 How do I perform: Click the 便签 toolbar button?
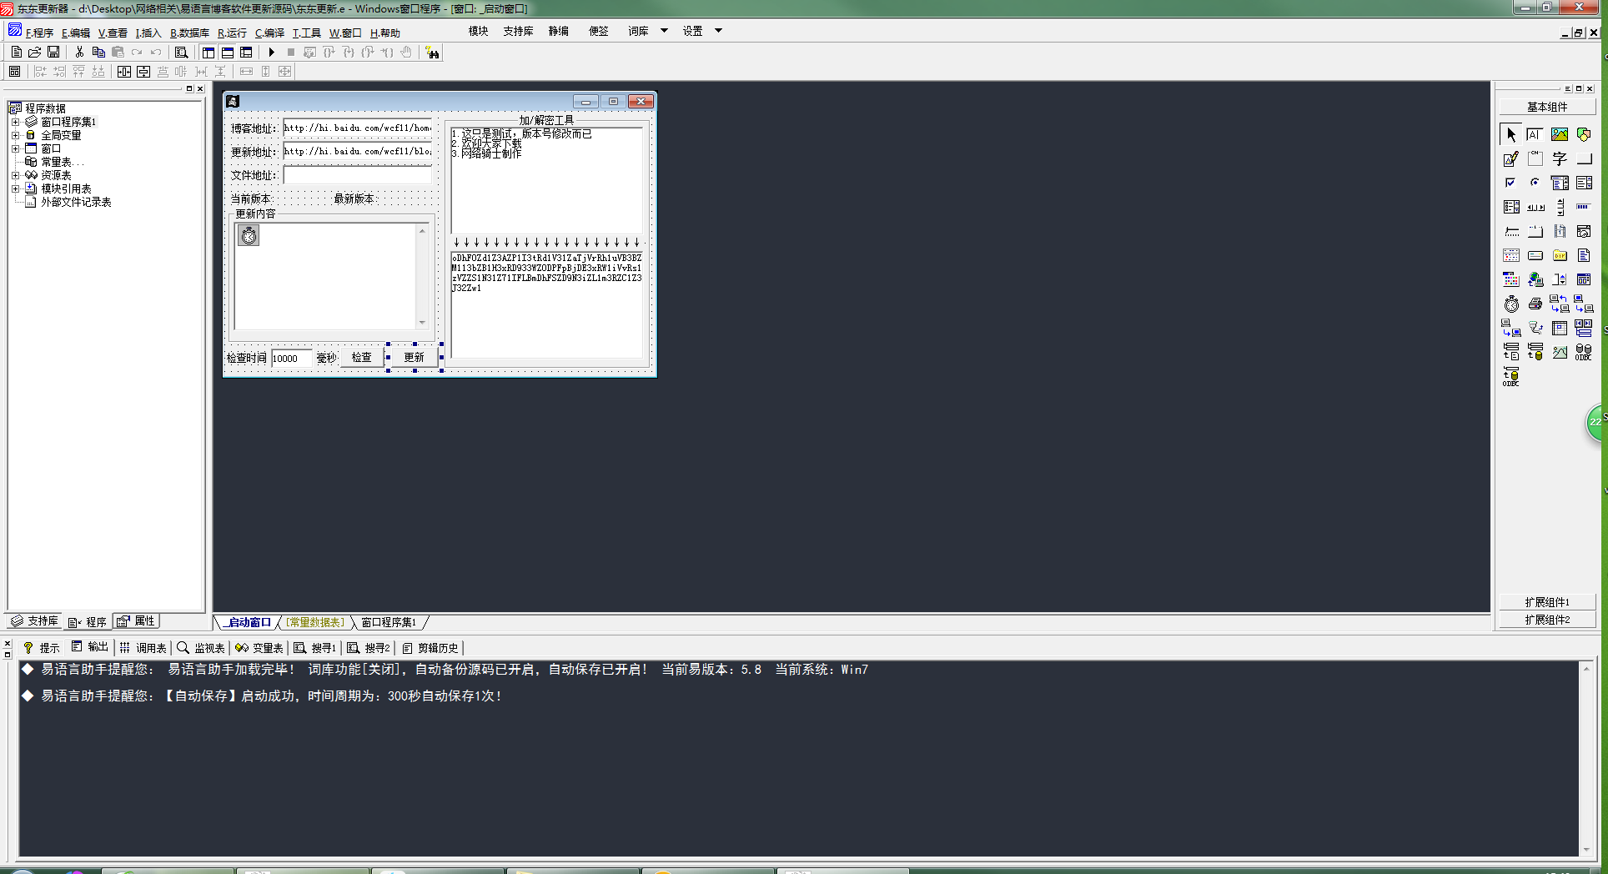coord(598,31)
